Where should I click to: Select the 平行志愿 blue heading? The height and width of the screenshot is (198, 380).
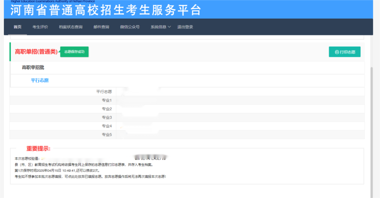pos(40,80)
